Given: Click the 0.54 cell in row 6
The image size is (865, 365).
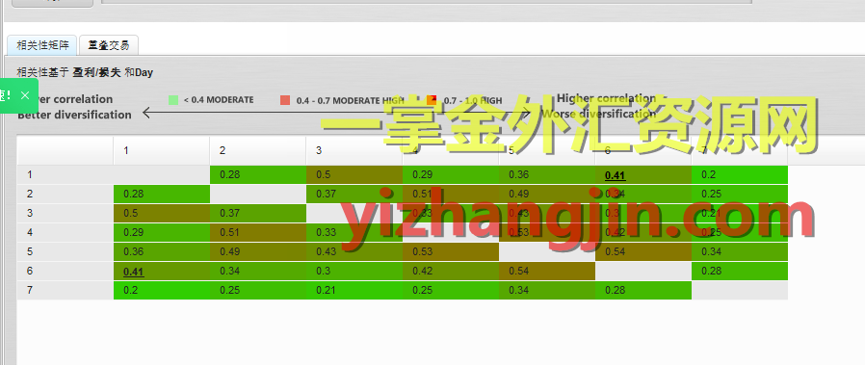Looking at the screenshot, I should [547, 271].
